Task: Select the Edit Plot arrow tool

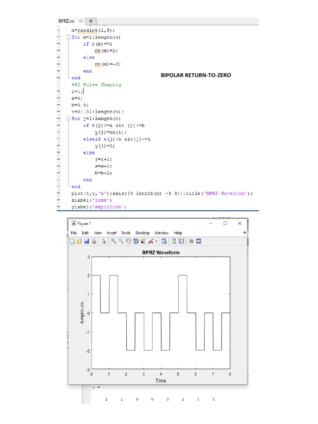Action: coord(104,241)
